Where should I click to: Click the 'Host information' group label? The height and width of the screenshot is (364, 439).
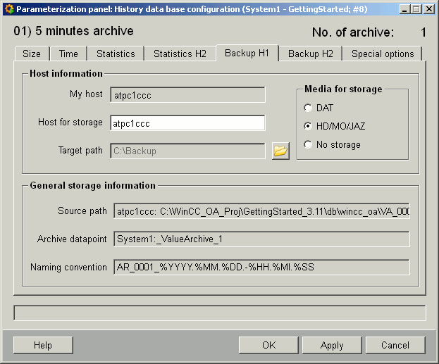(x=66, y=74)
